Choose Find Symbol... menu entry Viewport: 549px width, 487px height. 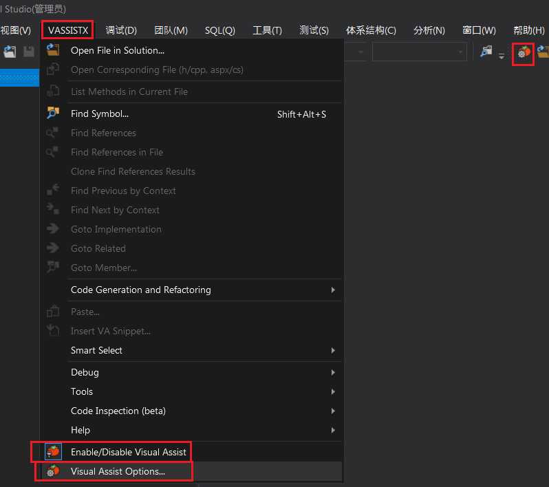[191, 113]
